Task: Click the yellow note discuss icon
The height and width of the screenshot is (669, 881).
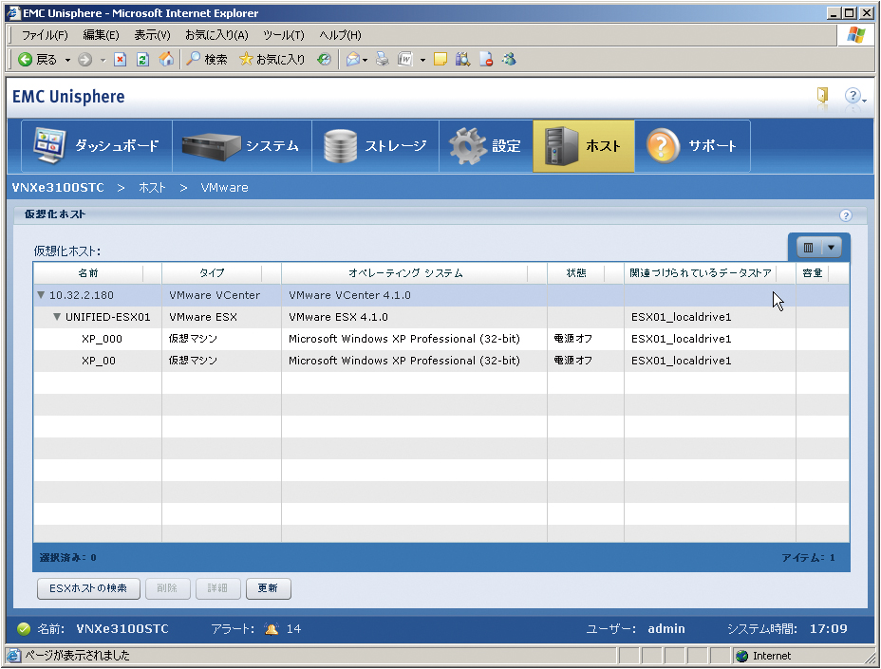Action: click(x=440, y=59)
